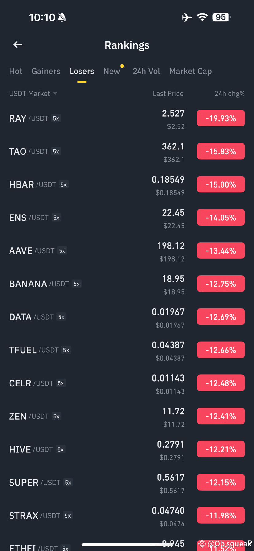The height and width of the screenshot is (551, 254).
Task: Sort by 24h chg% column header
Action: click(229, 94)
